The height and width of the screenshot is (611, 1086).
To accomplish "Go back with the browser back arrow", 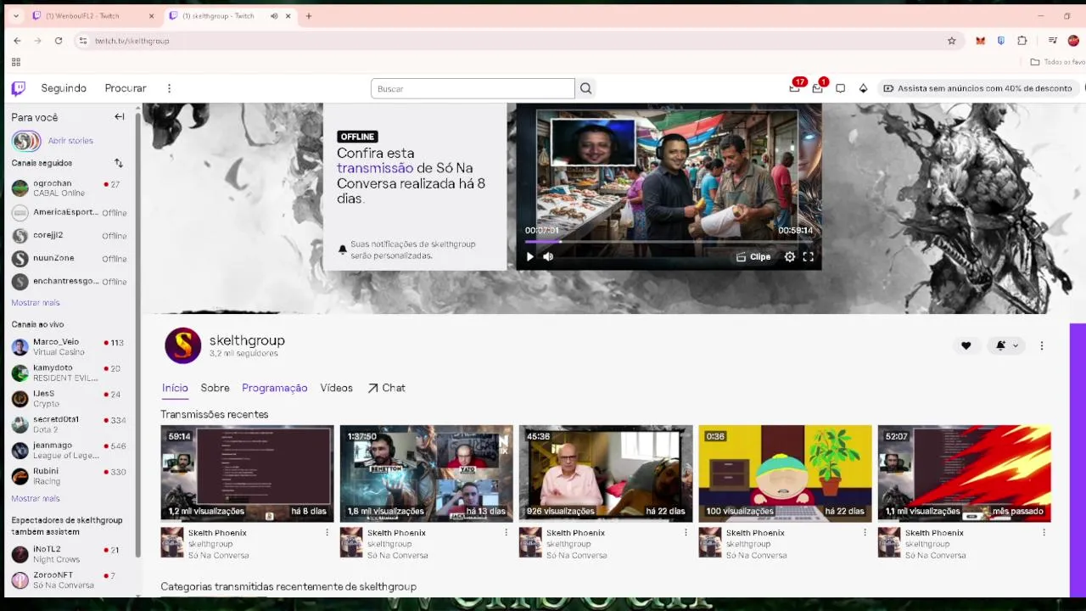I will pos(17,41).
